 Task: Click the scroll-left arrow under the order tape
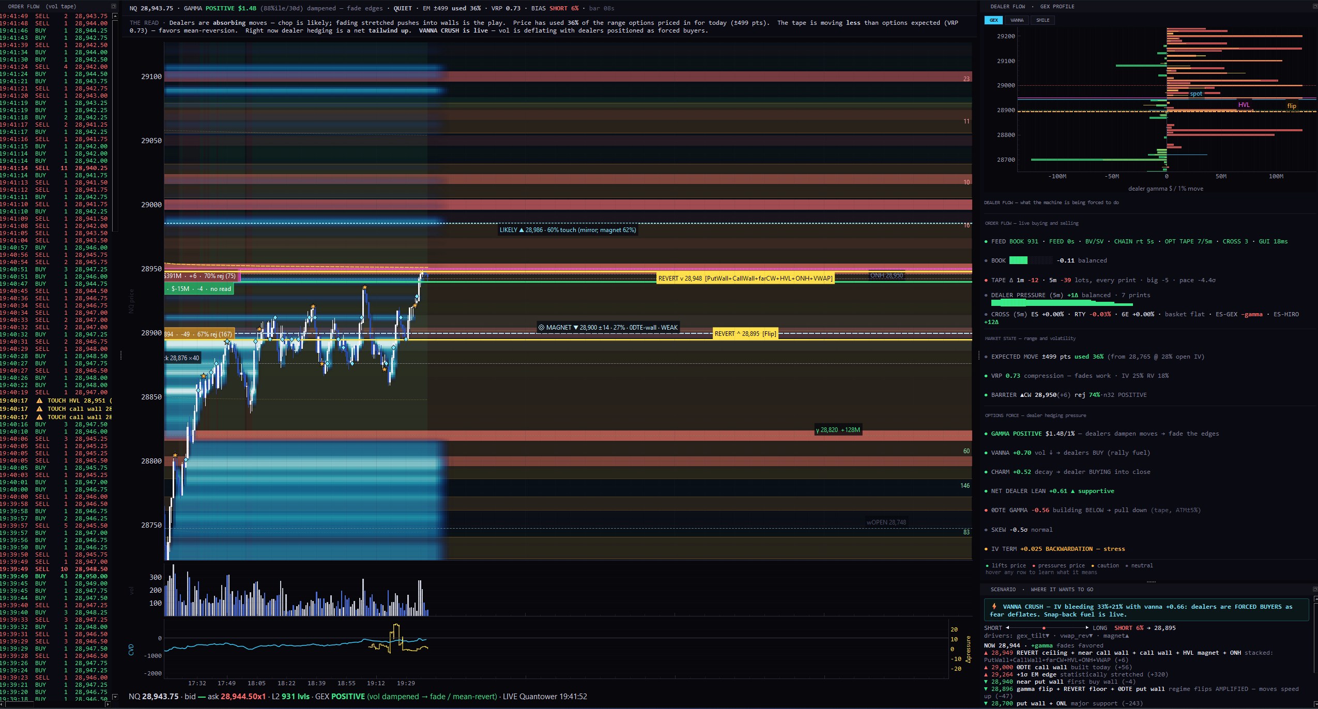click(x=3, y=704)
